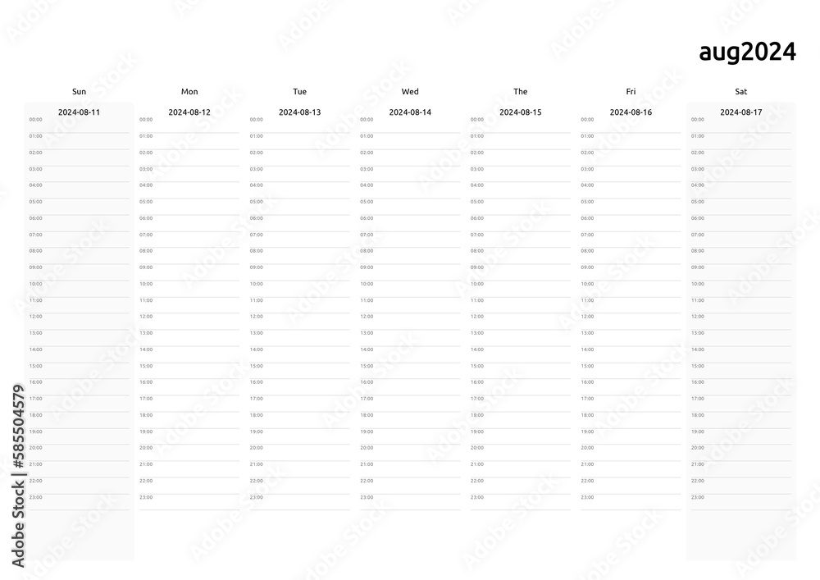Open the 2024-08-11 date label
Viewport: 820px width, 580px height.
coord(79,112)
